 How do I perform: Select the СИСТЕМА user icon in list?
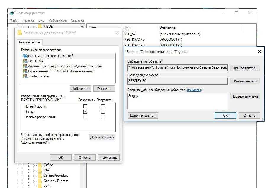pyautogui.click(x=25, y=61)
